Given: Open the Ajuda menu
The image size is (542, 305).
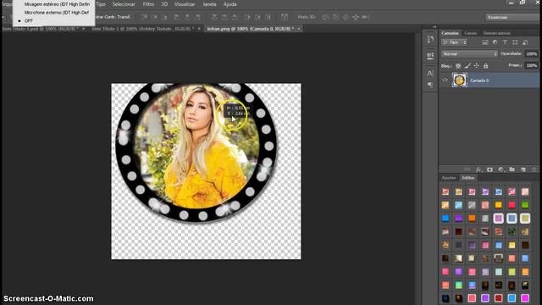Looking at the screenshot, I should click(230, 4).
